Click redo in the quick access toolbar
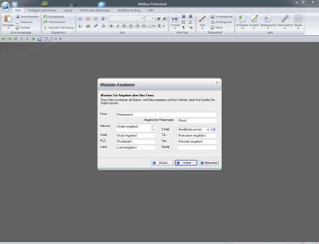This screenshot has width=319, height=244. pyautogui.click(x=10, y=39)
